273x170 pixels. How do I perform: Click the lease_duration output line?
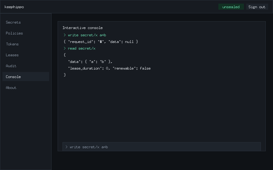coord(109,68)
